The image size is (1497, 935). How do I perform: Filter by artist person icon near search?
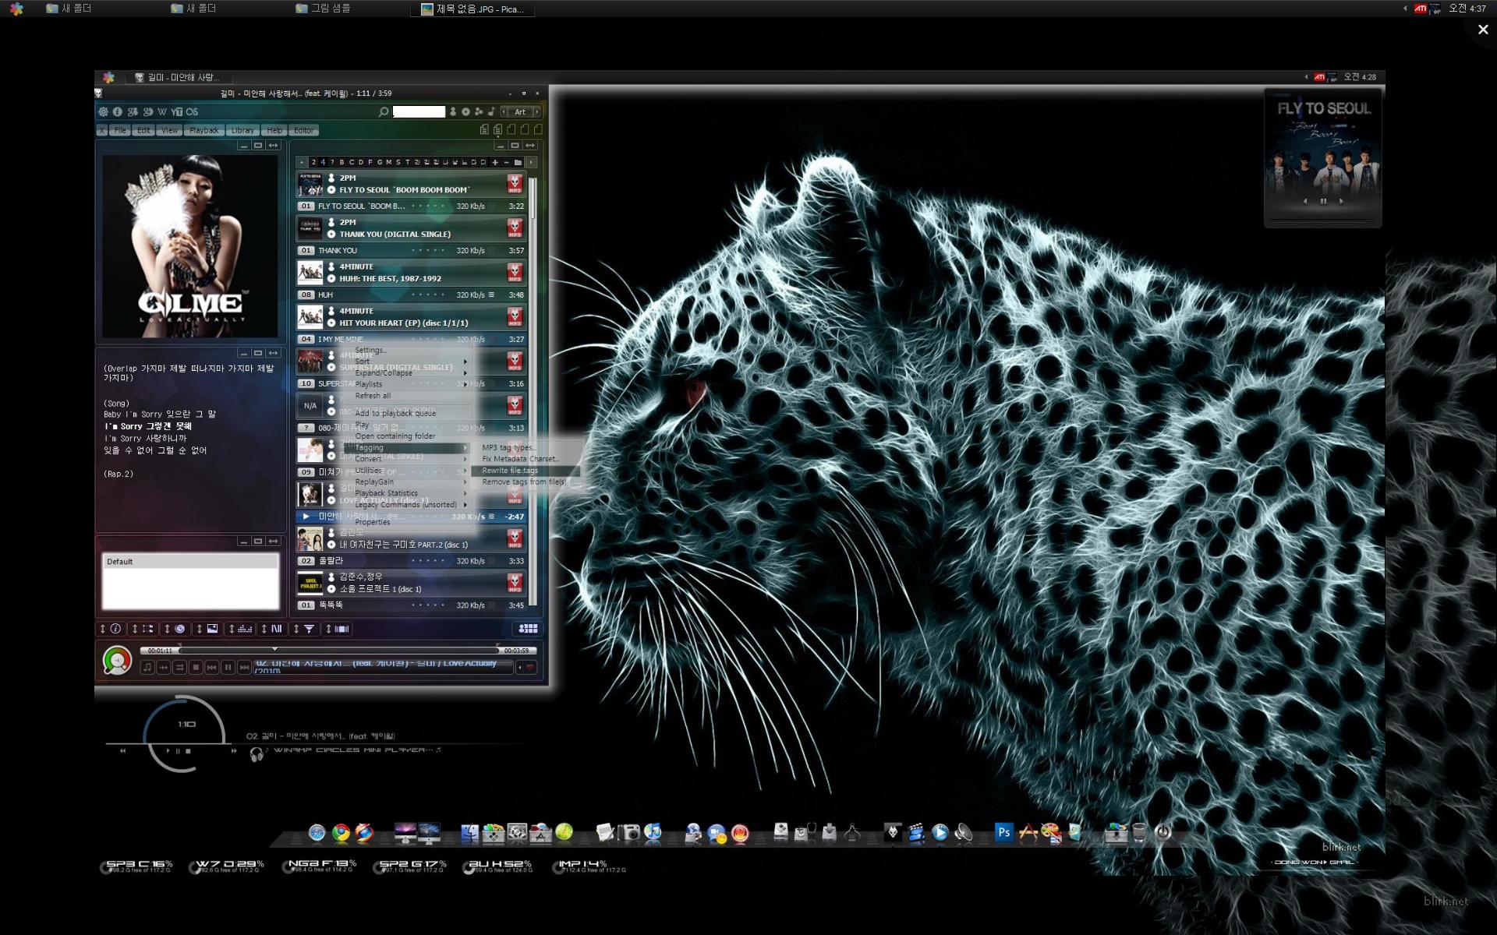tap(453, 111)
